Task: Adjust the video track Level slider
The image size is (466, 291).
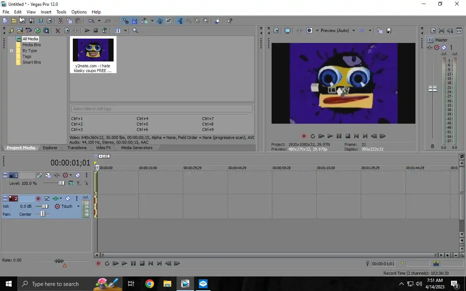Action: 62,183
